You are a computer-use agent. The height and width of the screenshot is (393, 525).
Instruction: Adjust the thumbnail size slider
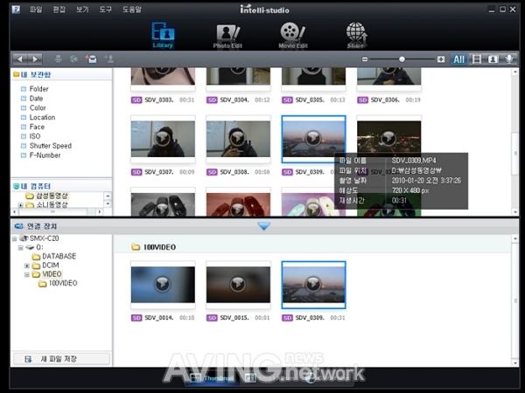pyautogui.click(x=402, y=59)
